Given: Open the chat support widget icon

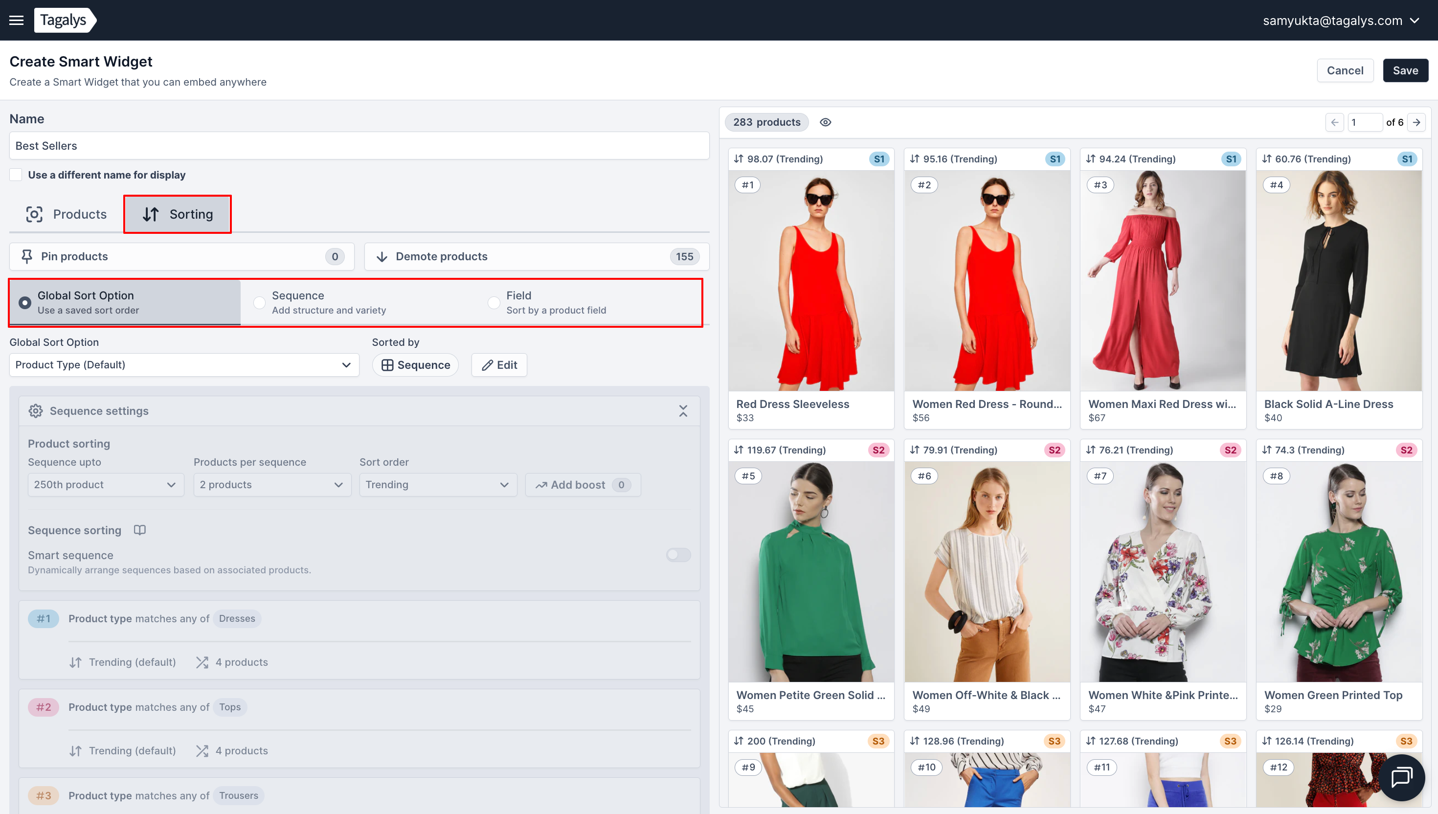Looking at the screenshot, I should (x=1401, y=777).
